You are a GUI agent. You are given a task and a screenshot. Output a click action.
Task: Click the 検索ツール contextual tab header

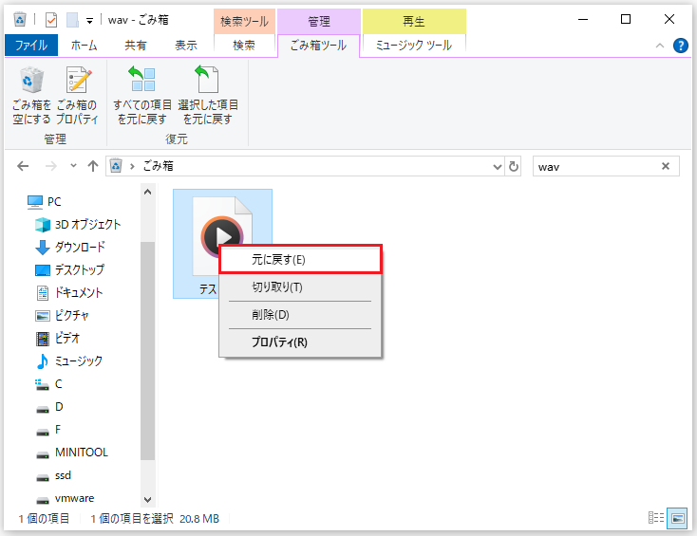pos(244,21)
